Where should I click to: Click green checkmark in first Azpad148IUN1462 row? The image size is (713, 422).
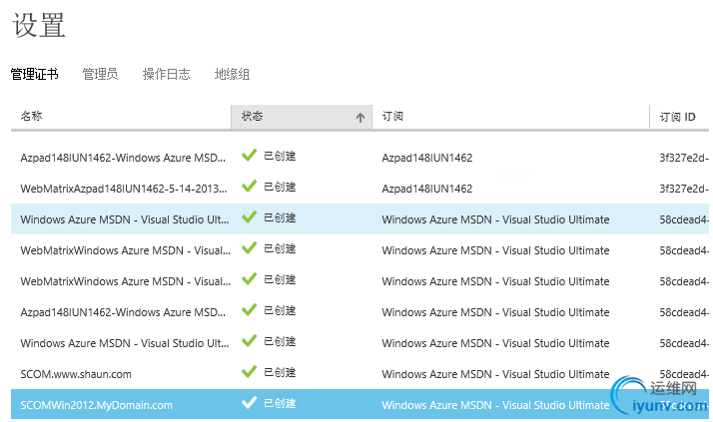point(250,156)
